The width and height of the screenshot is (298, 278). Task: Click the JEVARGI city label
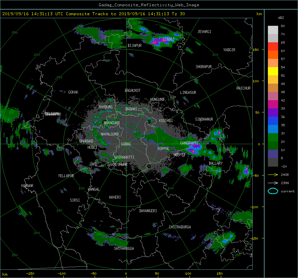click(x=204, y=32)
